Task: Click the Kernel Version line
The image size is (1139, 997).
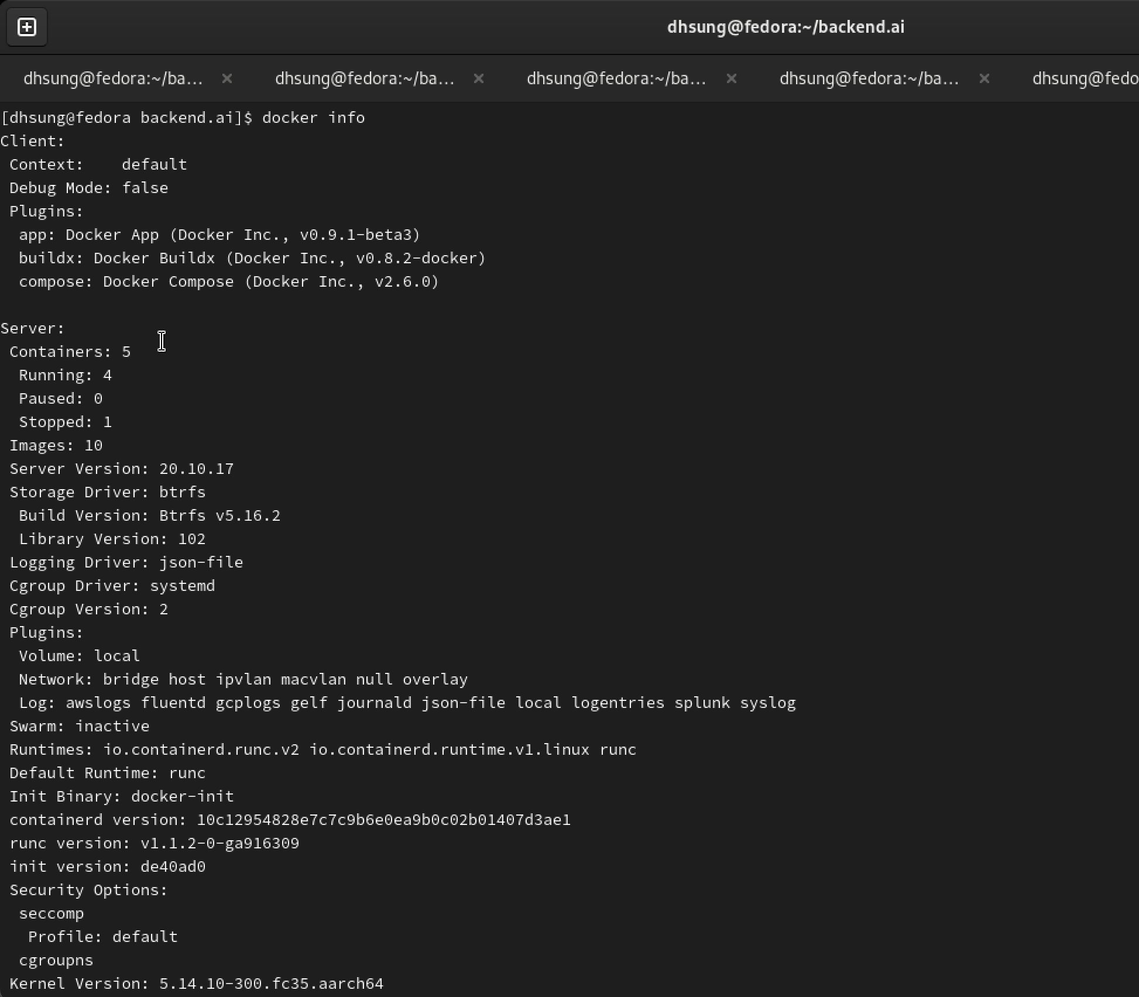Action: [x=195, y=984]
